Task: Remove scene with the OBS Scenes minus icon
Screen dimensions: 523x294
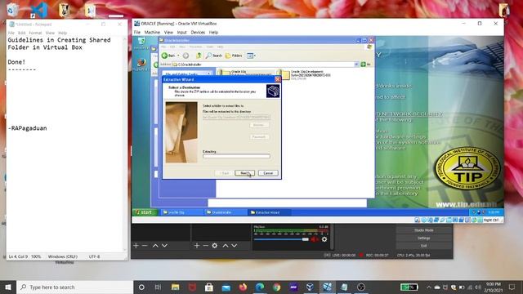Action: pyautogui.click(x=145, y=246)
